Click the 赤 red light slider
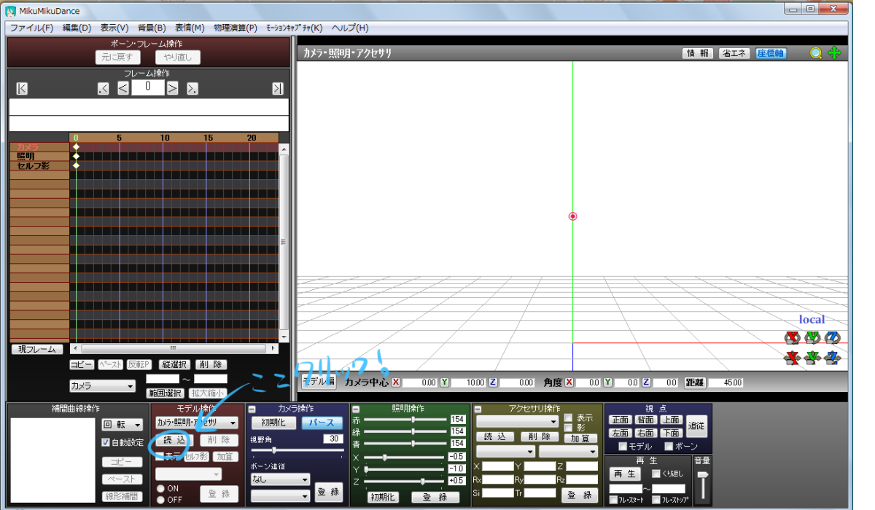The width and height of the screenshot is (875, 510). click(405, 419)
